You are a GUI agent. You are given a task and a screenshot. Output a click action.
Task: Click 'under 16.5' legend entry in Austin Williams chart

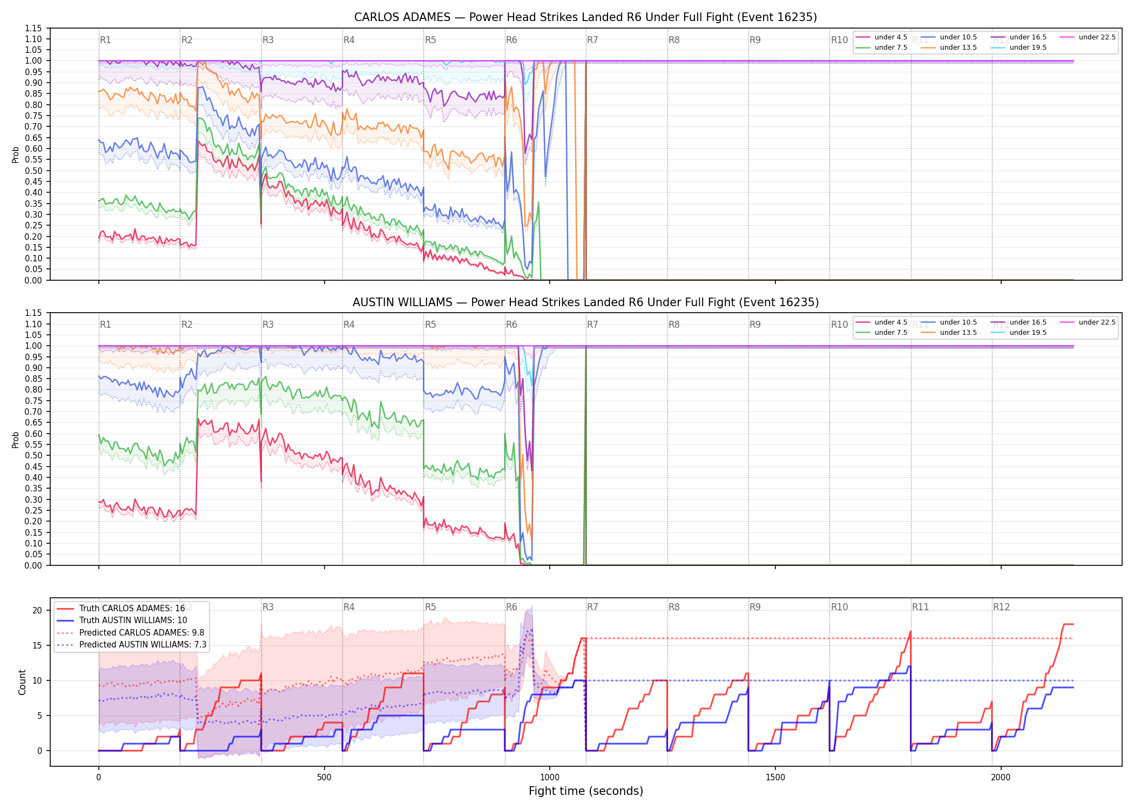tap(1018, 322)
